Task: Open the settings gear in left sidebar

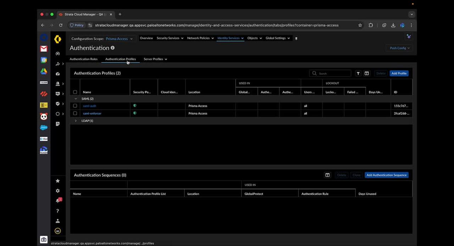Action: pos(58,191)
